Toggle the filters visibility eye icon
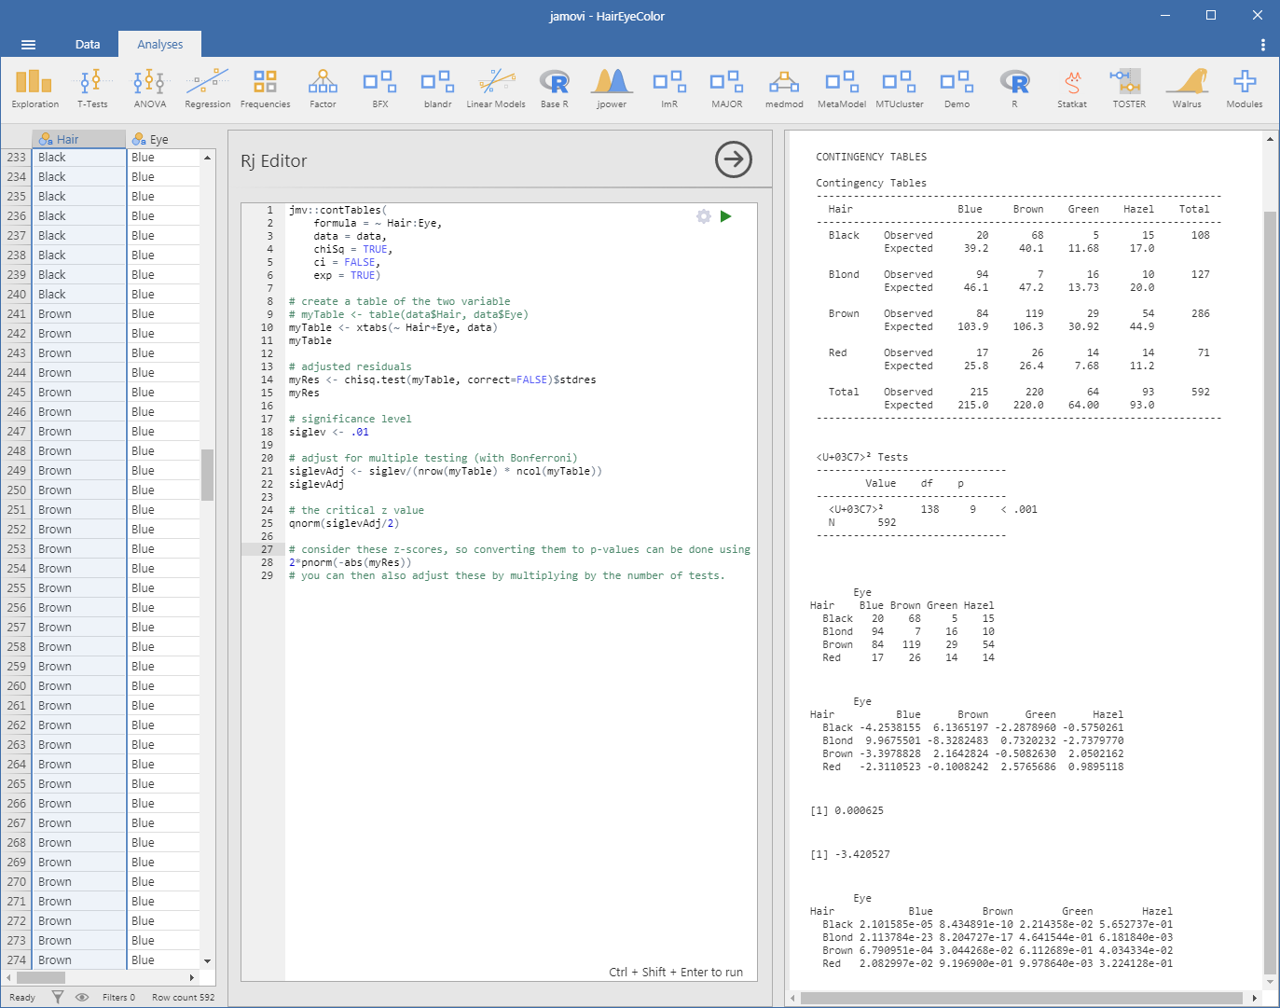 pyautogui.click(x=82, y=997)
